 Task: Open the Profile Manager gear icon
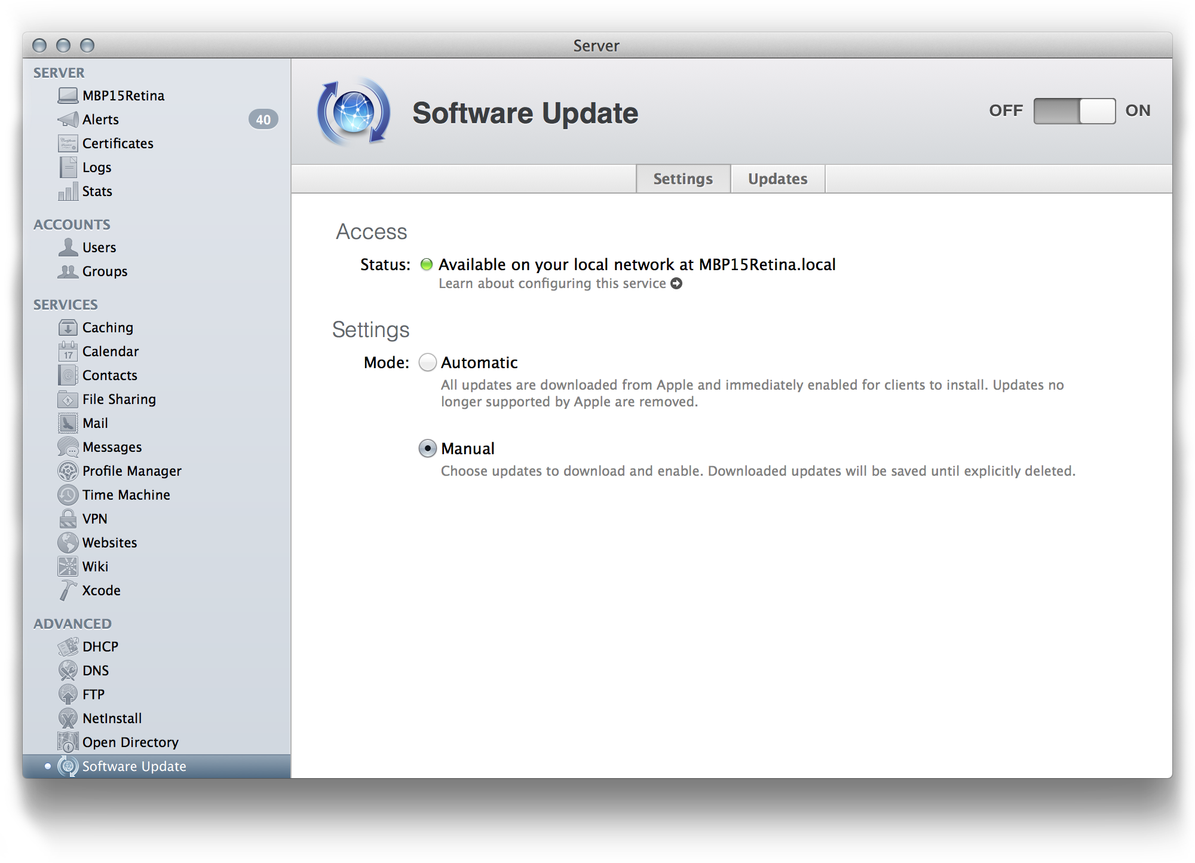pos(68,471)
